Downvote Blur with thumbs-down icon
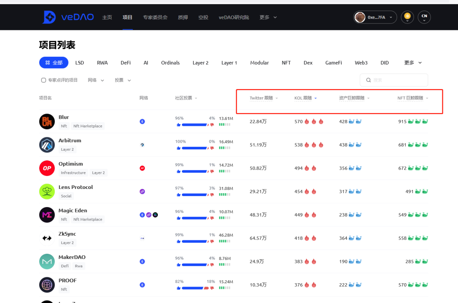This screenshot has height=303, width=458. point(212,125)
